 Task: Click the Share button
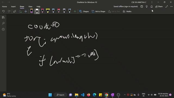(x=159, y=7)
